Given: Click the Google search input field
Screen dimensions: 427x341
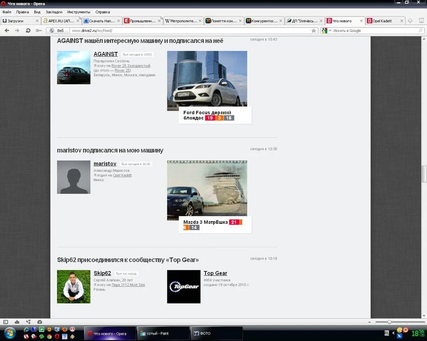Looking at the screenshot, I should (x=375, y=31).
